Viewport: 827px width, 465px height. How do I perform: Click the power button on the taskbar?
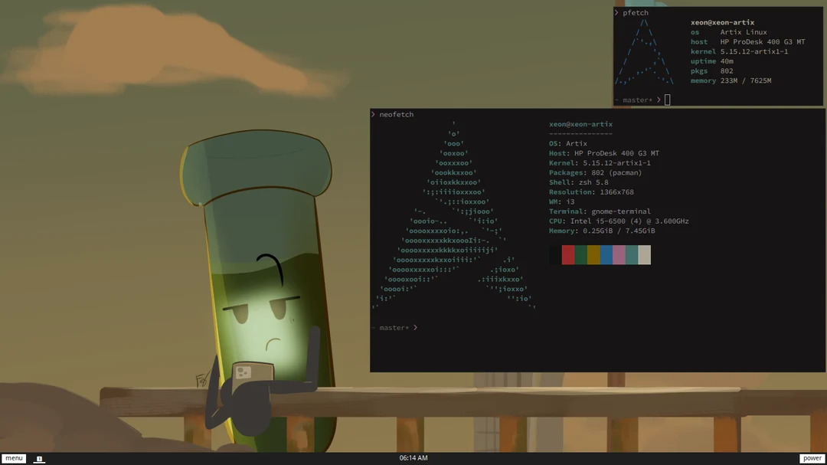(x=813, y=458)
